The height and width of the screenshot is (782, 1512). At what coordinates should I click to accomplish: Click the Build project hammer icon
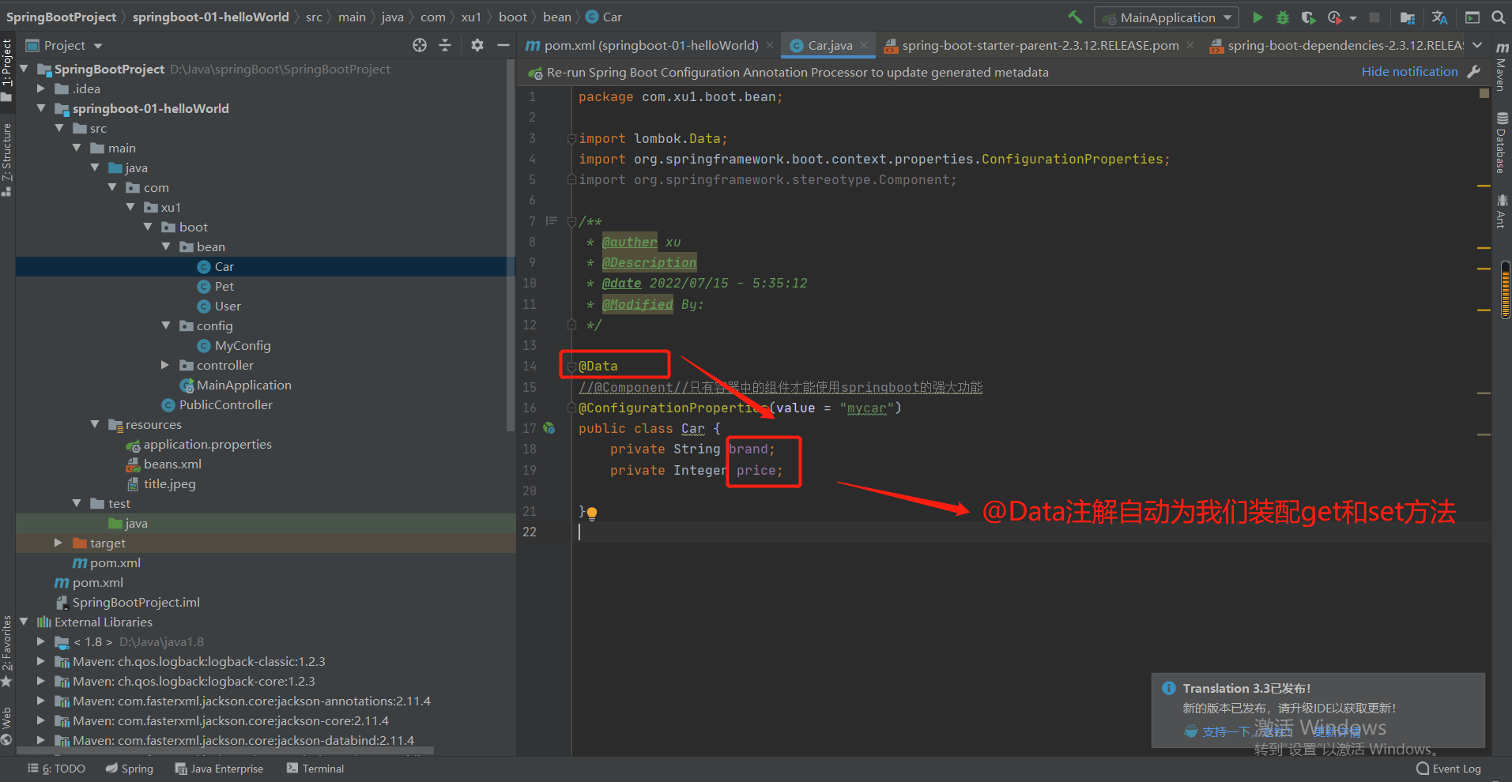click(1075, 17)
